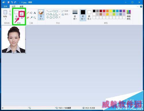Screen dimensions: 144x111
Task: Select the Color picker eyedropper
Action: pos(31,17)
